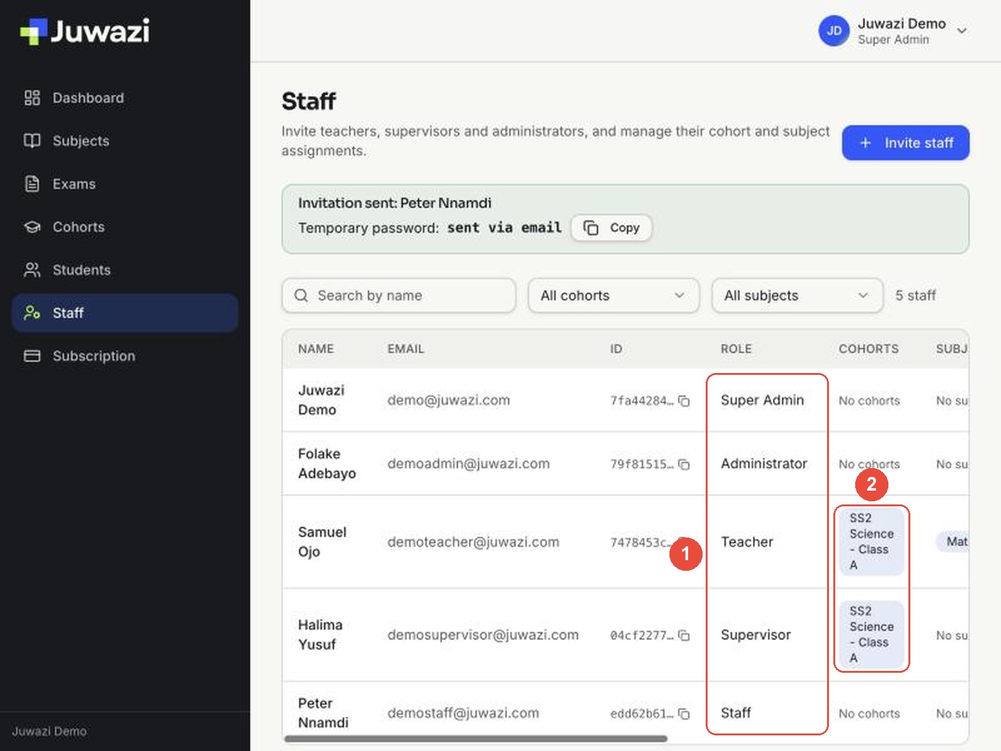Screen dimensions: 1001x751
Task: Click the Students people icon
Action: point(32,270)
